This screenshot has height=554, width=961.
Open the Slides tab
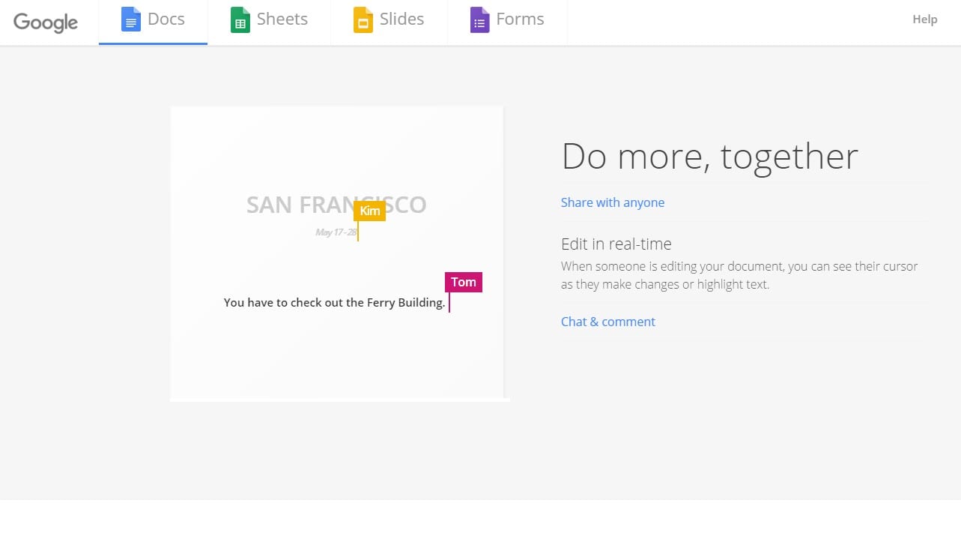(x=389, y=22)
